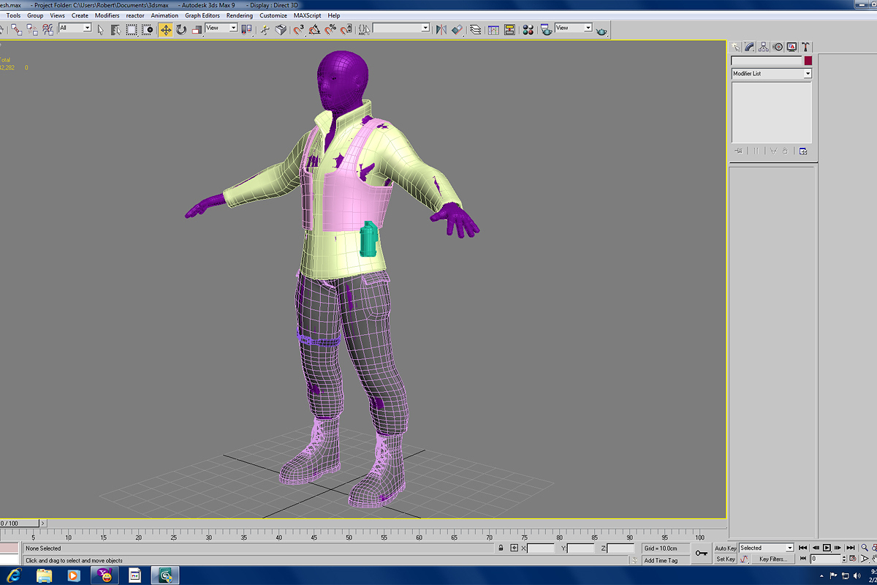Open the MAXScript menu
Viewport: 877px width, 585px height.
click(x=308, y=15)
